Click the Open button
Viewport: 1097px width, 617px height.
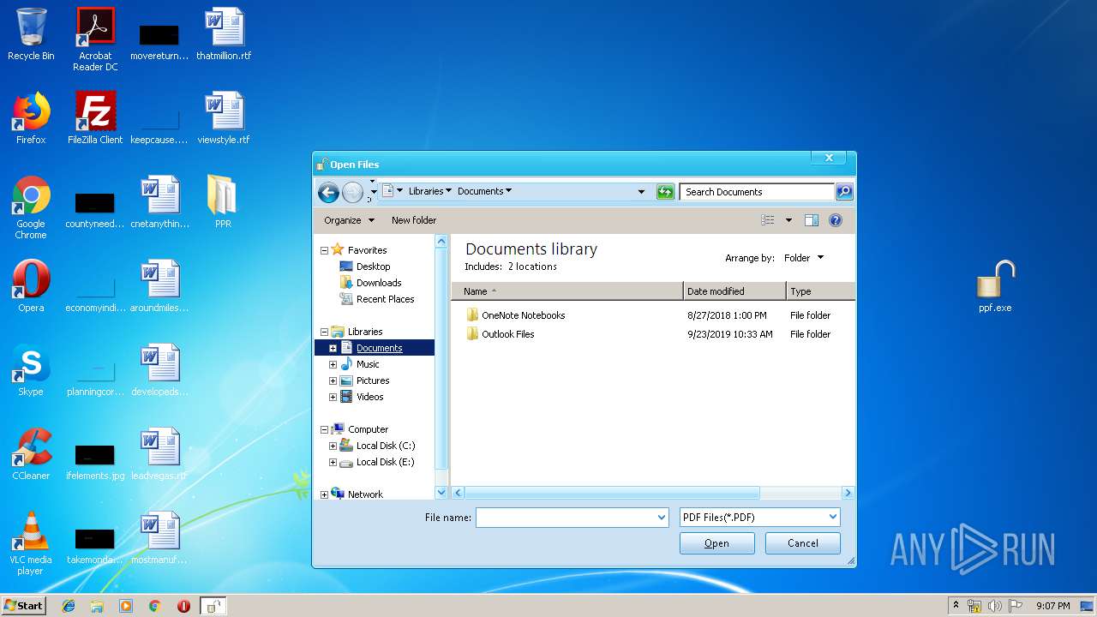pos(717,543)
